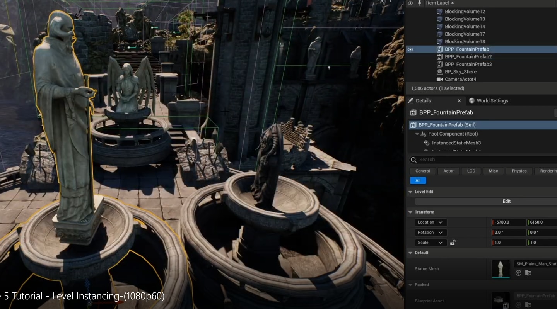Click the eye visibility column header in Outliner

pyautogui.click(x=410, y=3)
